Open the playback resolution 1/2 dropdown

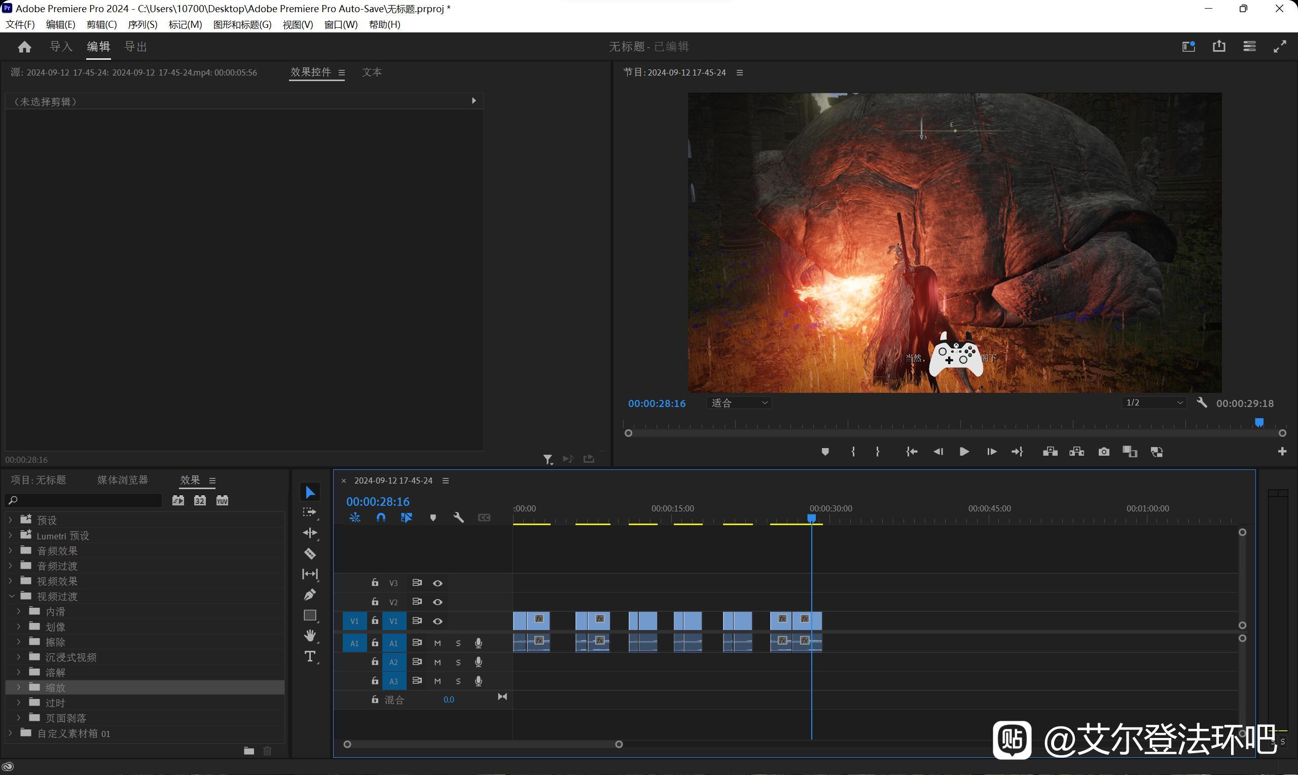click(1154, 402)
